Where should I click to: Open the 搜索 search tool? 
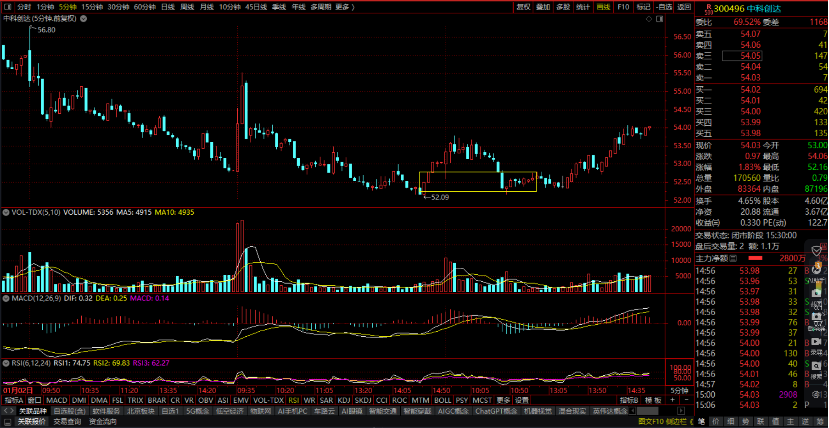click(816, 370)
